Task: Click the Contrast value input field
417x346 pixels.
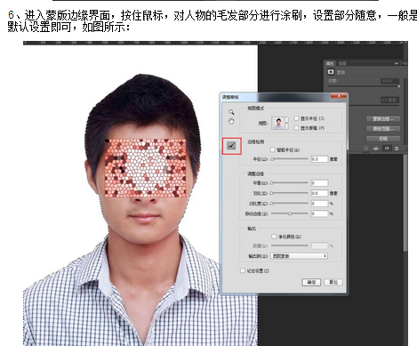Action: point(319,204)
